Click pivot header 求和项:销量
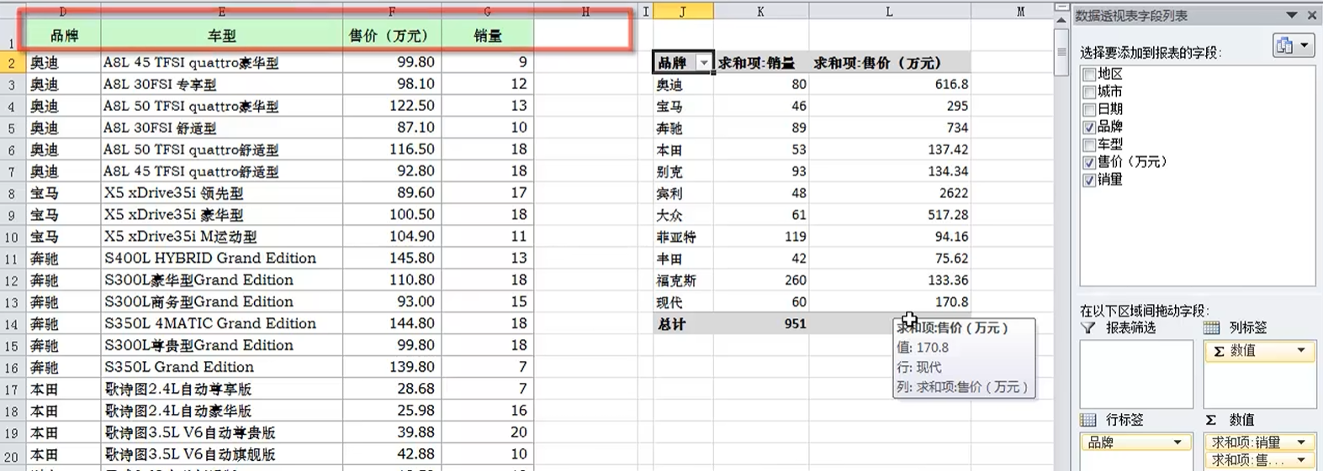 [x=761, y=63]
